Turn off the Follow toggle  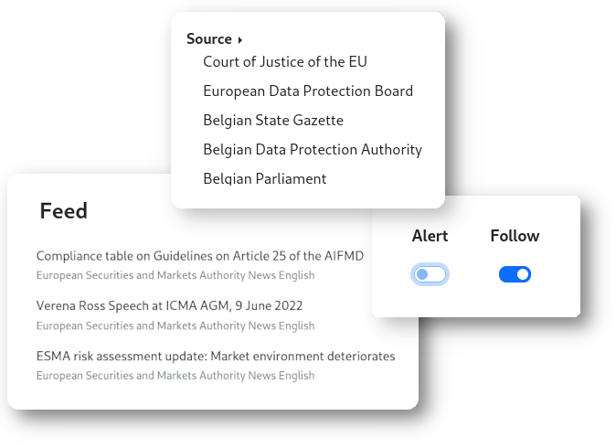tap(515, 274)
